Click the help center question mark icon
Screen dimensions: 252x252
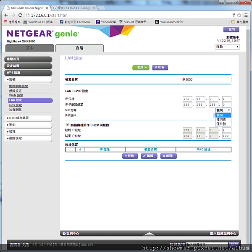(64, 234)
